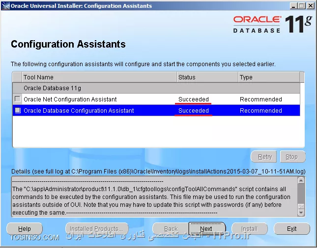Click the Tool Name column header

[99, 77]
